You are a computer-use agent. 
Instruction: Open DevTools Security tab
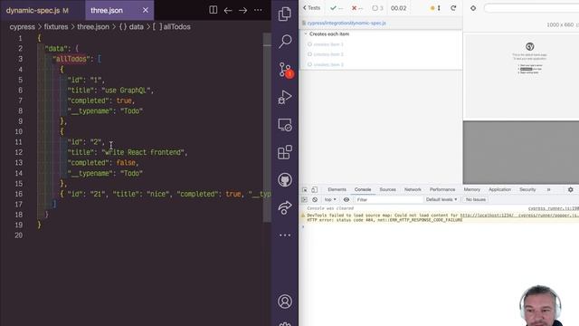(x=527, y=189)
